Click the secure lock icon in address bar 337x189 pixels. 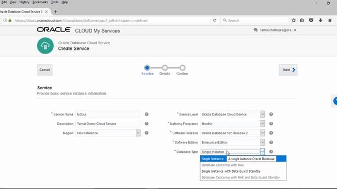click(10, 20)
